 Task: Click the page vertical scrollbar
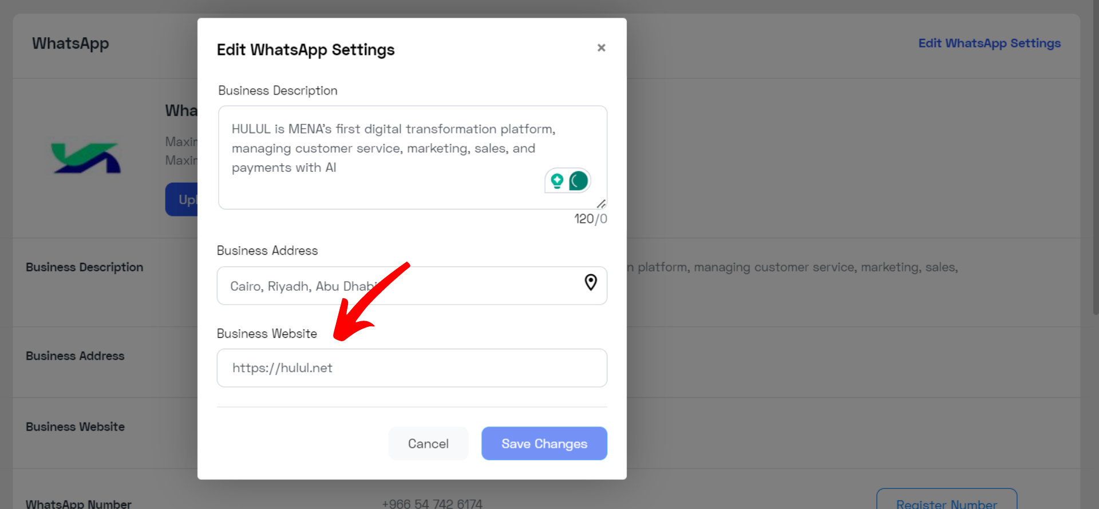pyautogui.click(x=1095, y=157)
